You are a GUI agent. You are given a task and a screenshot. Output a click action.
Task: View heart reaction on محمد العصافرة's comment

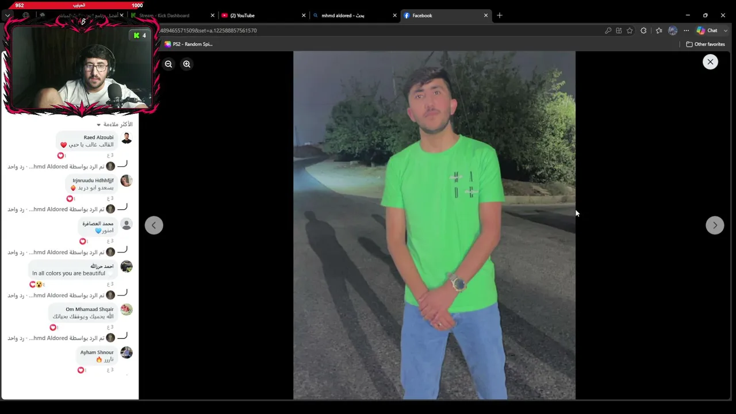pyautogui.click(x=83, y=241)
